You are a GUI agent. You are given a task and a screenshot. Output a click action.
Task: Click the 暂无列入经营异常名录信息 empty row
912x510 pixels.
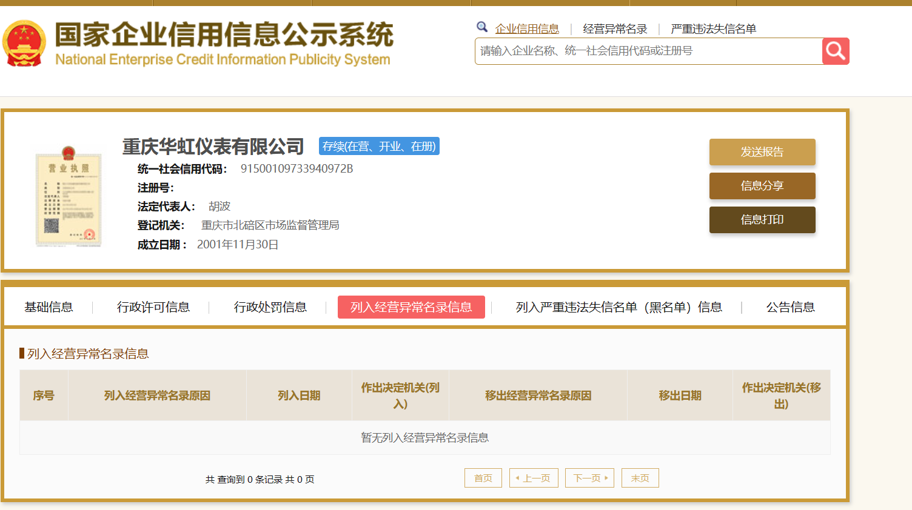424,437
